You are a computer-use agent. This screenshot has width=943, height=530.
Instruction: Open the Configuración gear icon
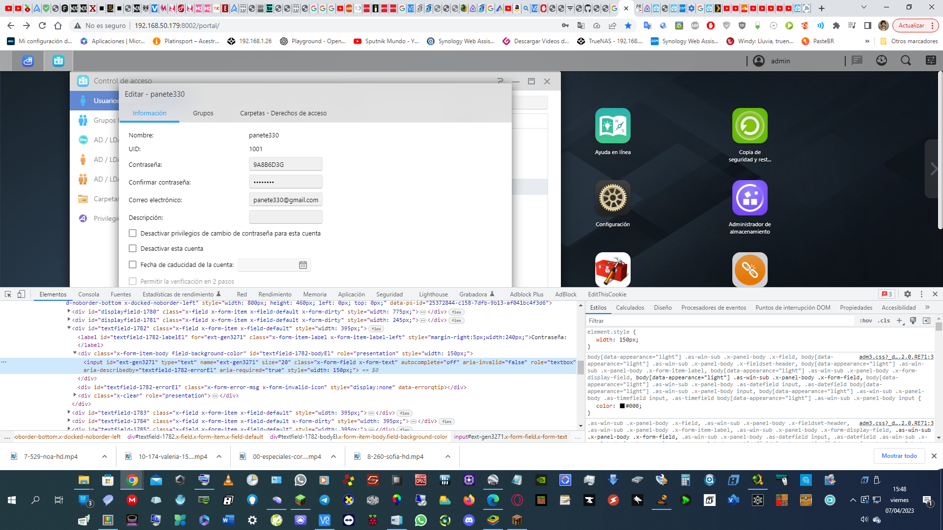(x=612, y=198)
